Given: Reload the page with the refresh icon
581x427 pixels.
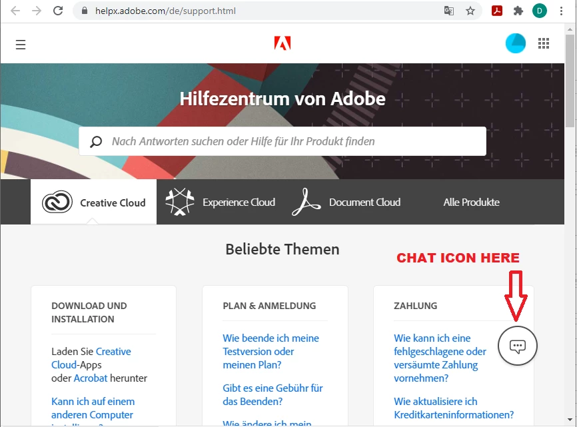Looking at the screenshot, I should click(x=58, y=11).
